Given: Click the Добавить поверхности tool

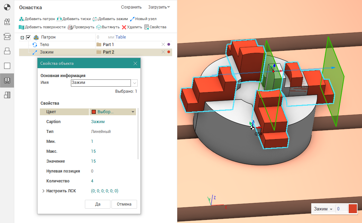Looking at the screenshot, I should pyautogui.click(x=21, y=27).
